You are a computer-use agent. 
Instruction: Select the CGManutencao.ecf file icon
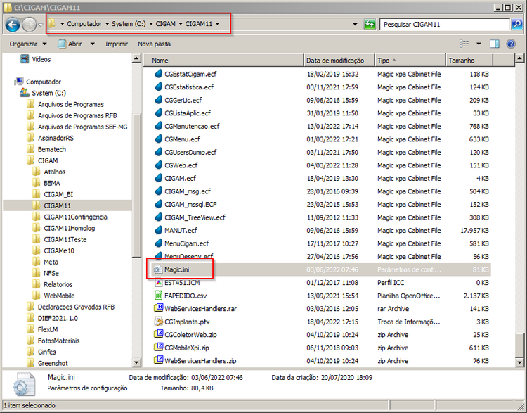158,126
